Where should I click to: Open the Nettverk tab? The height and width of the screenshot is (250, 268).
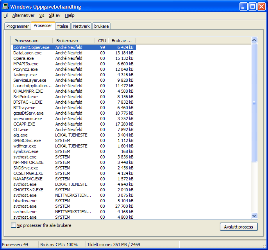click(81, 26)
